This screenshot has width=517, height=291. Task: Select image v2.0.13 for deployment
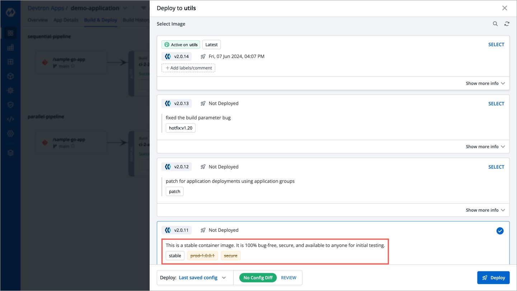[x=496, y=104]
